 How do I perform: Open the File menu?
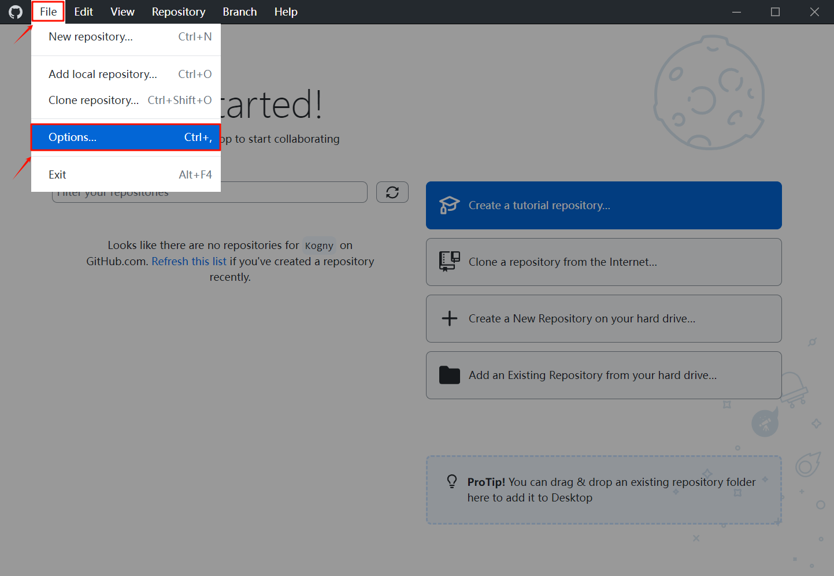coord(49,12)
